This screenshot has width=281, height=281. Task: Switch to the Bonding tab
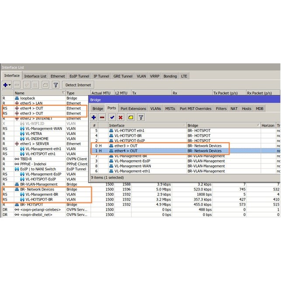click(x=170, y=76)
